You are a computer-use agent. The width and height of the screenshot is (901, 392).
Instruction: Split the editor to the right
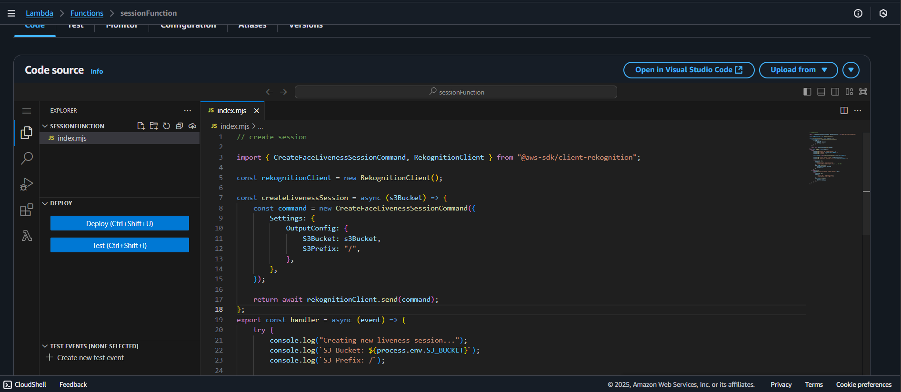tap(844, 111)
